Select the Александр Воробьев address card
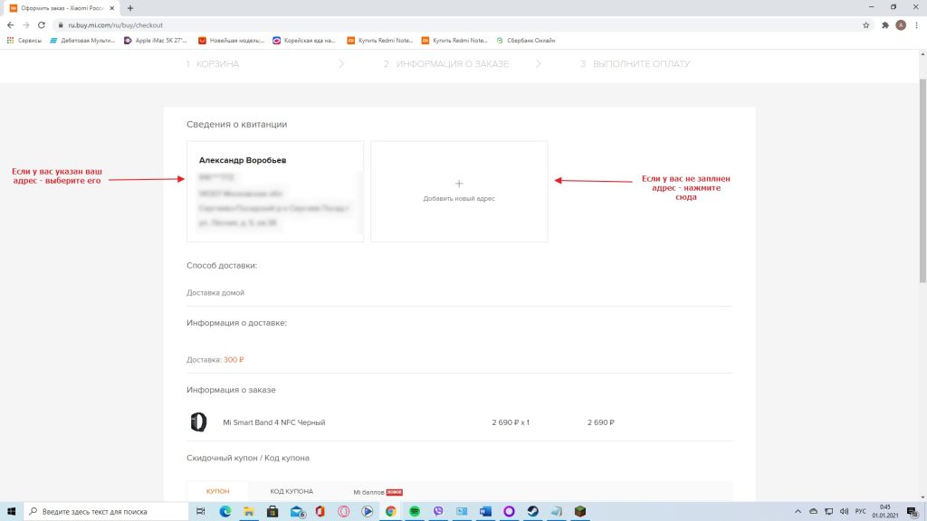The width and height of the screenshot is (927, 521). [274, 191]
